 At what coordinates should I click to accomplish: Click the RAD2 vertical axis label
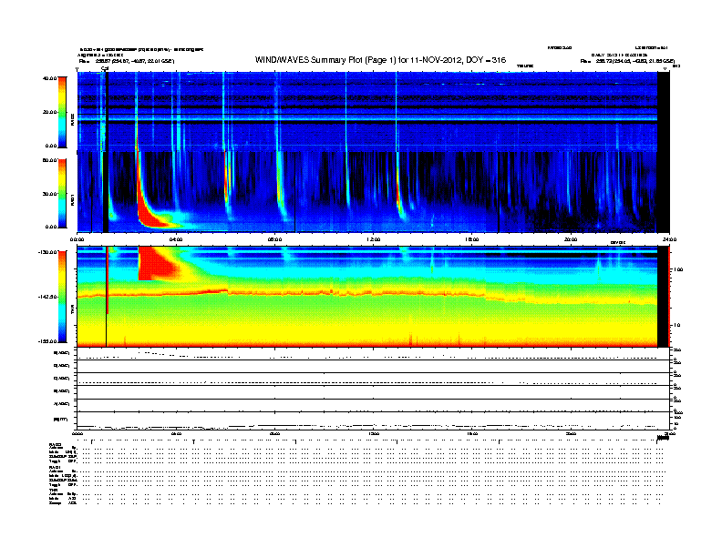(x=72, y=119)
